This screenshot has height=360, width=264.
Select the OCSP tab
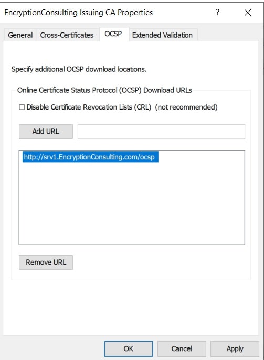tap(113, 34)
